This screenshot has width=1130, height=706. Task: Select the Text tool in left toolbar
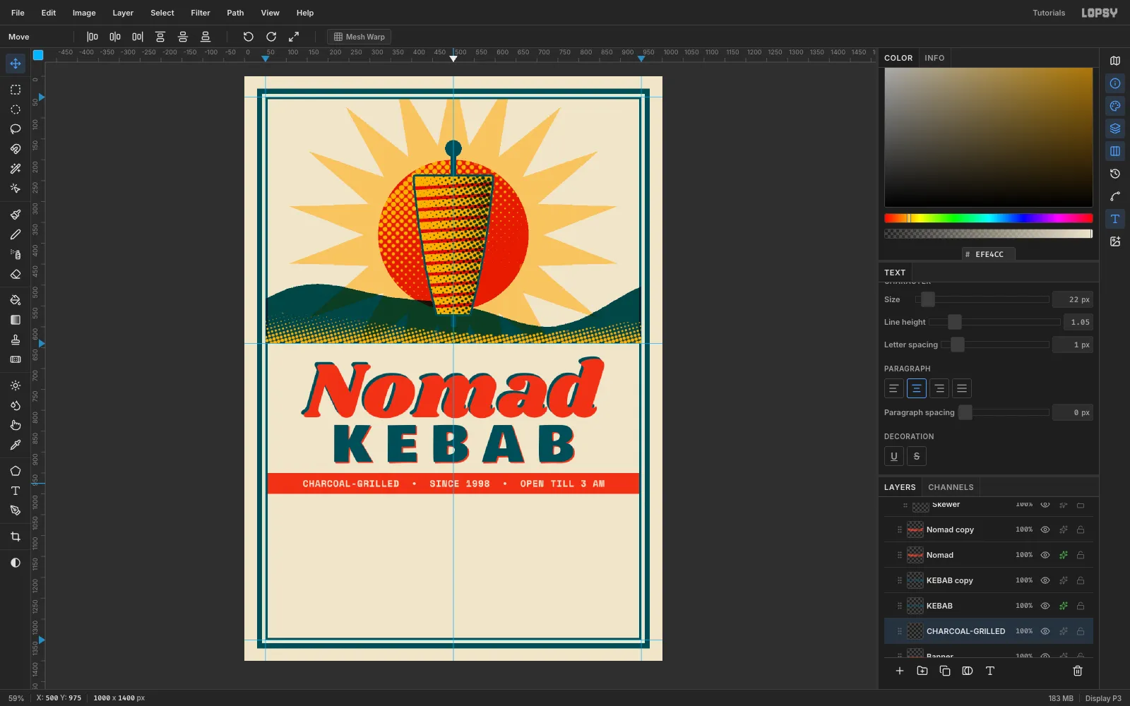point(16,491)
